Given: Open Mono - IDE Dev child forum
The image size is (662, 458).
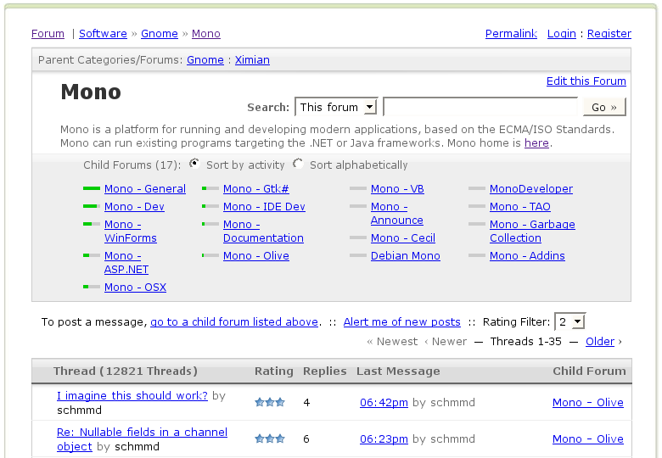Looking at the screenshot, I should click(x=264, y=207).
